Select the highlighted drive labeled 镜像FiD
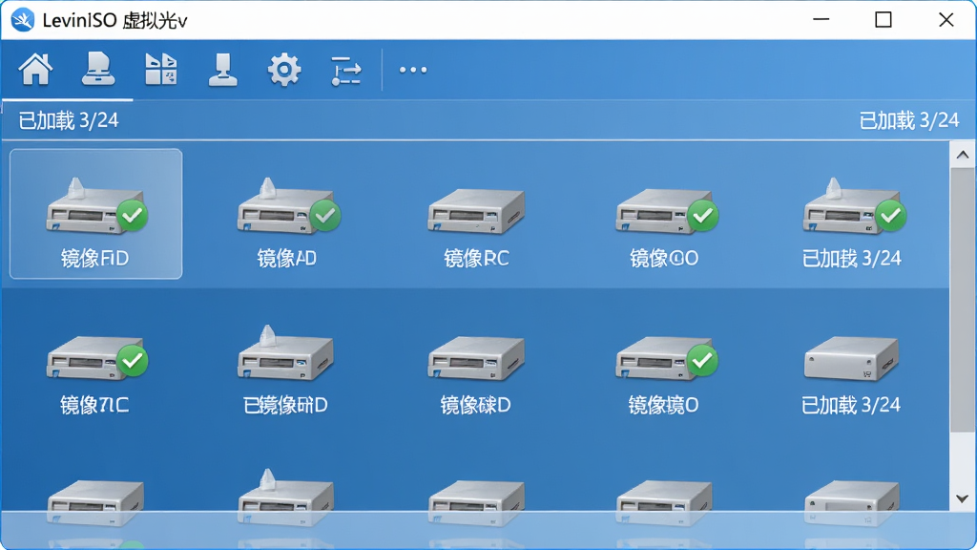977x550 pixels. tap(96, 214)
